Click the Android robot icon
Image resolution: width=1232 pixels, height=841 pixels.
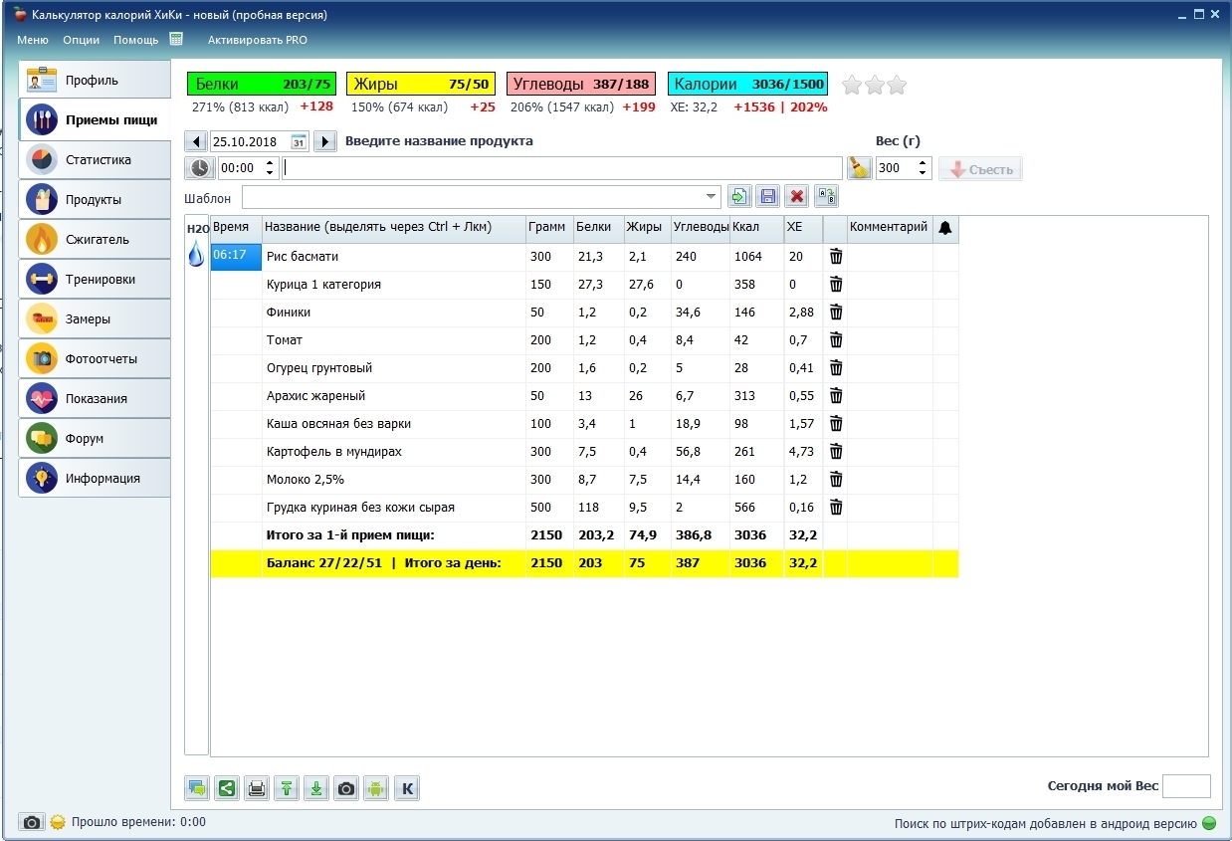(x=375, y=789)
